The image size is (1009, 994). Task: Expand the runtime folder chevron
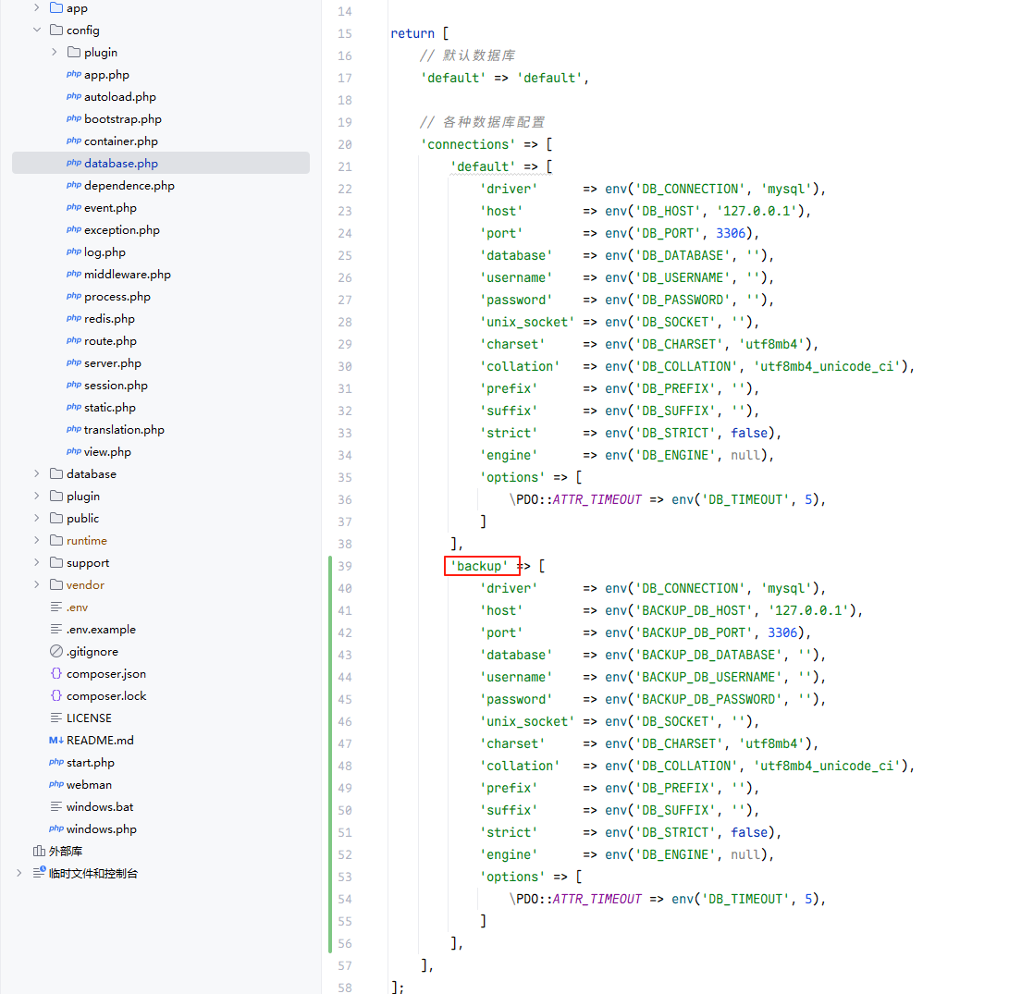[x=37, y=540]
